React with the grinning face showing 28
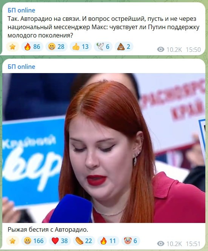Image resolution: width=208 pixels, height=251 pixels. coord(56,47)
